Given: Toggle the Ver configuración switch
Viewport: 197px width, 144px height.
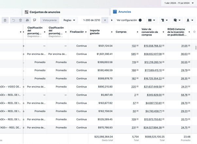Looking at the screenshot, I should coord(141,20).
